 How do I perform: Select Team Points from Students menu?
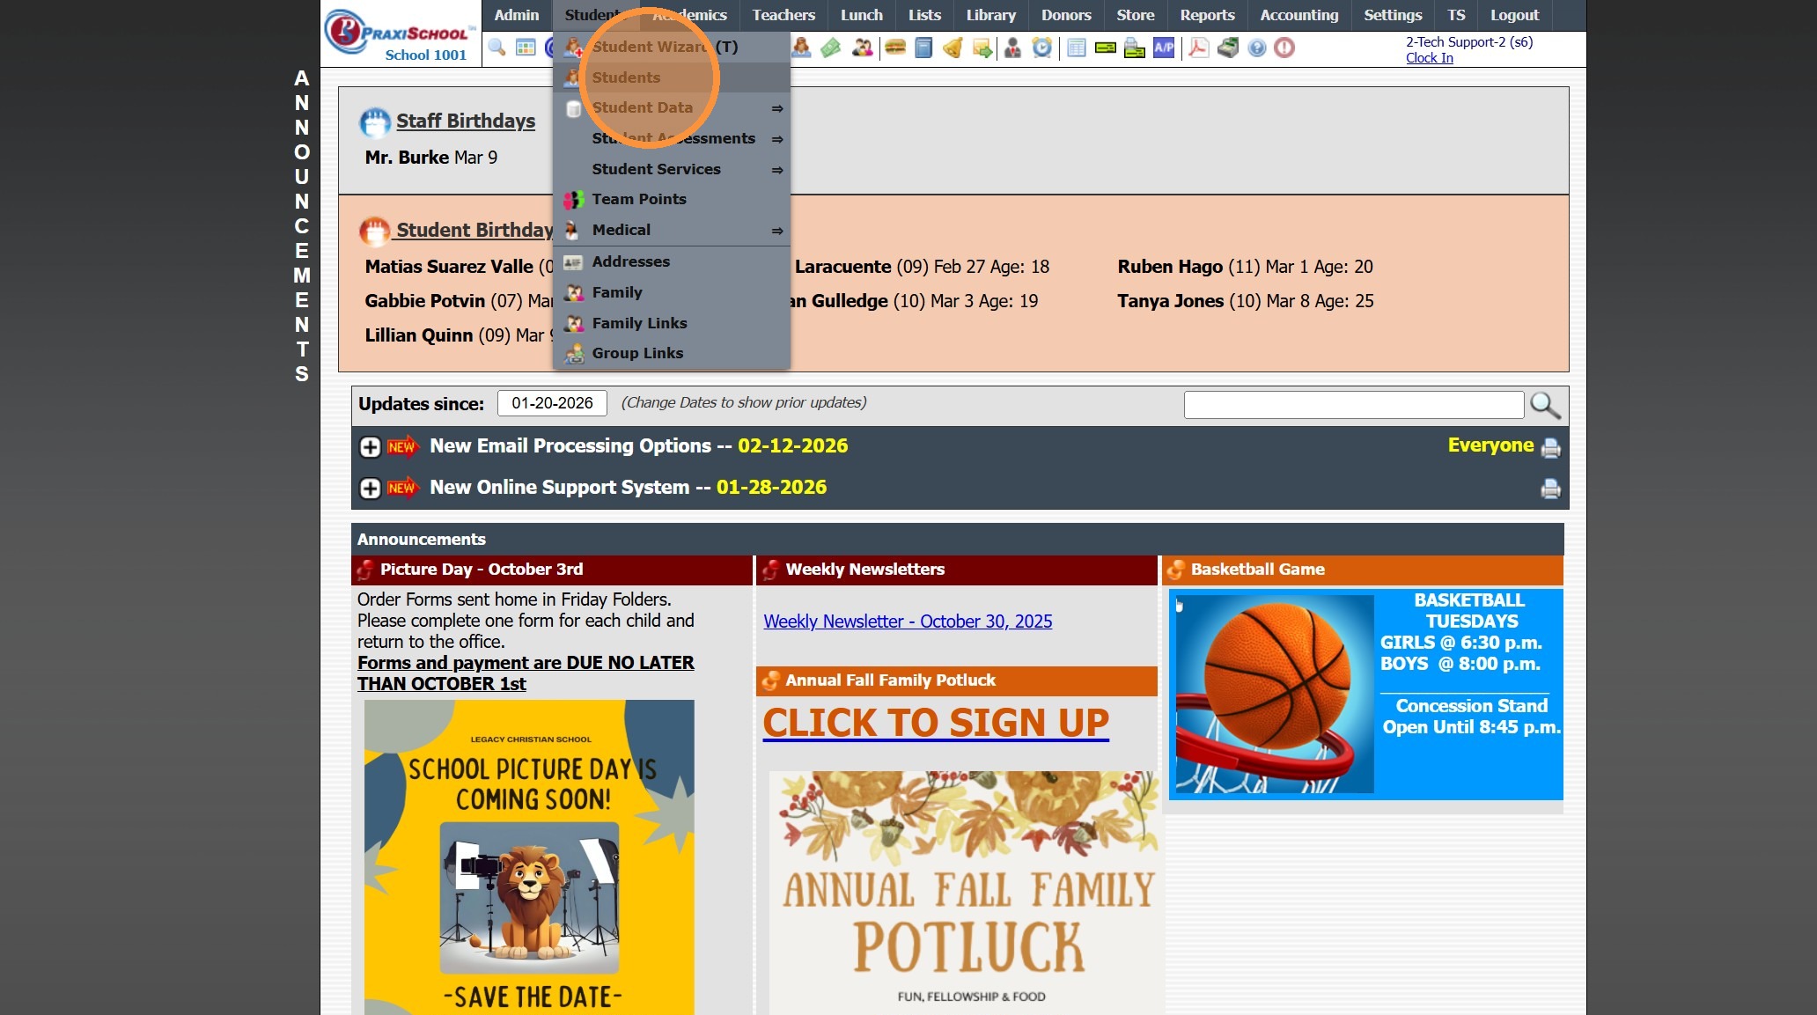click(638, 199)
